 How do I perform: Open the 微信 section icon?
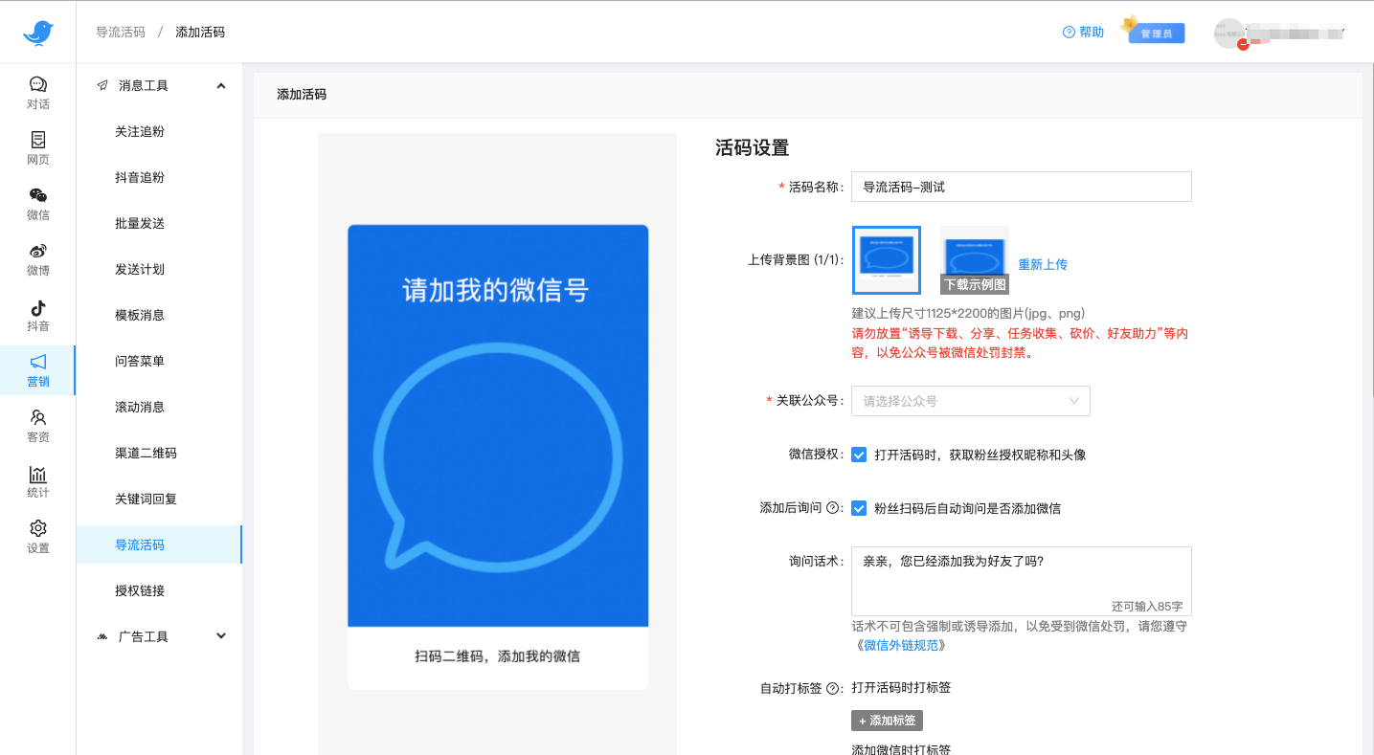point(37,204)
